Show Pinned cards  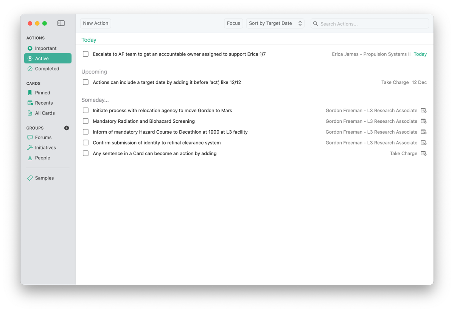[x=48, y=93]
